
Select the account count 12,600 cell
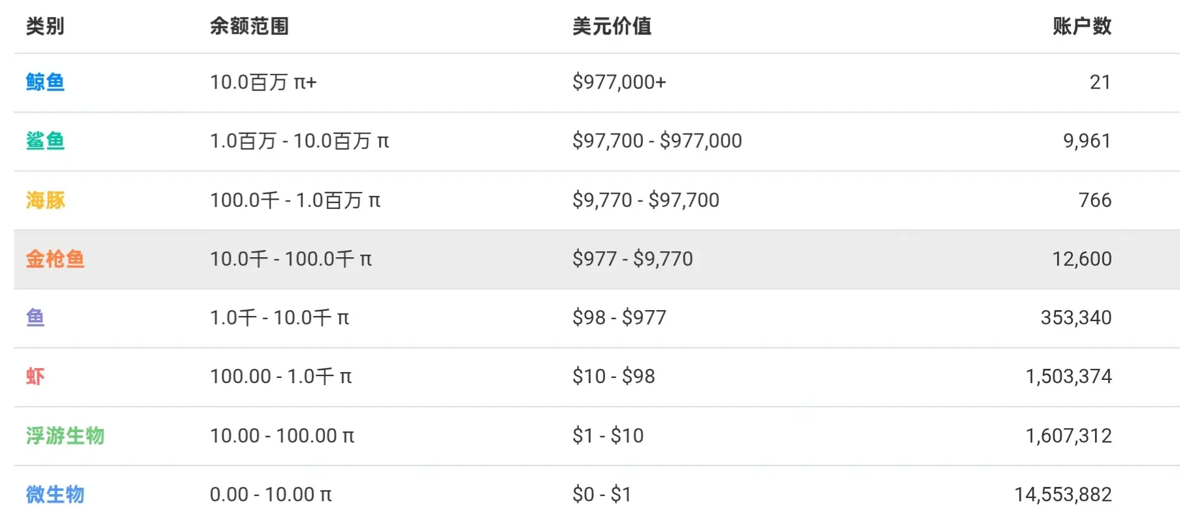[1082, 259]
